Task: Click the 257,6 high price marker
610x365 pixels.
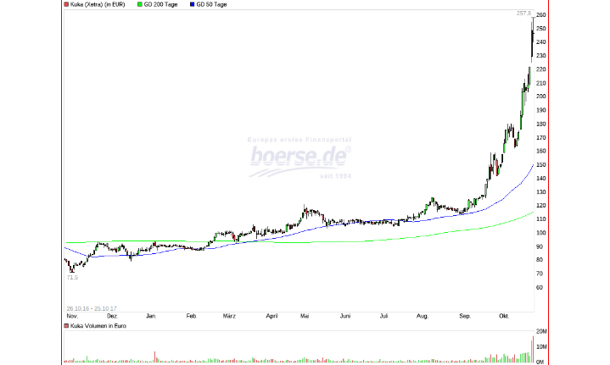Action: 523,14
